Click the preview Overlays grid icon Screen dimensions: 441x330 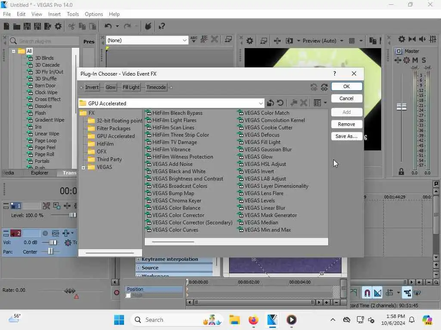click(351, 41)
